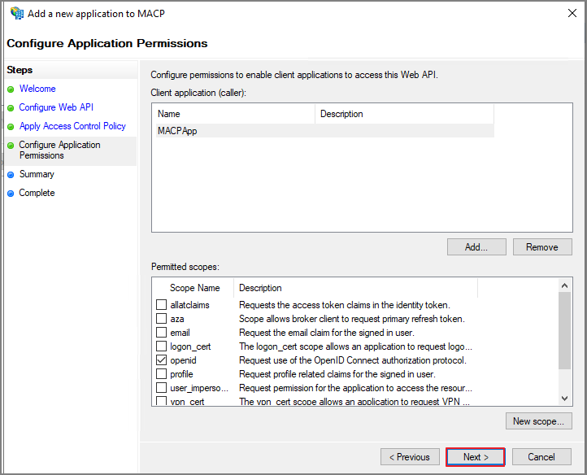Click blue bullet beside Summary

pos(11,175)
